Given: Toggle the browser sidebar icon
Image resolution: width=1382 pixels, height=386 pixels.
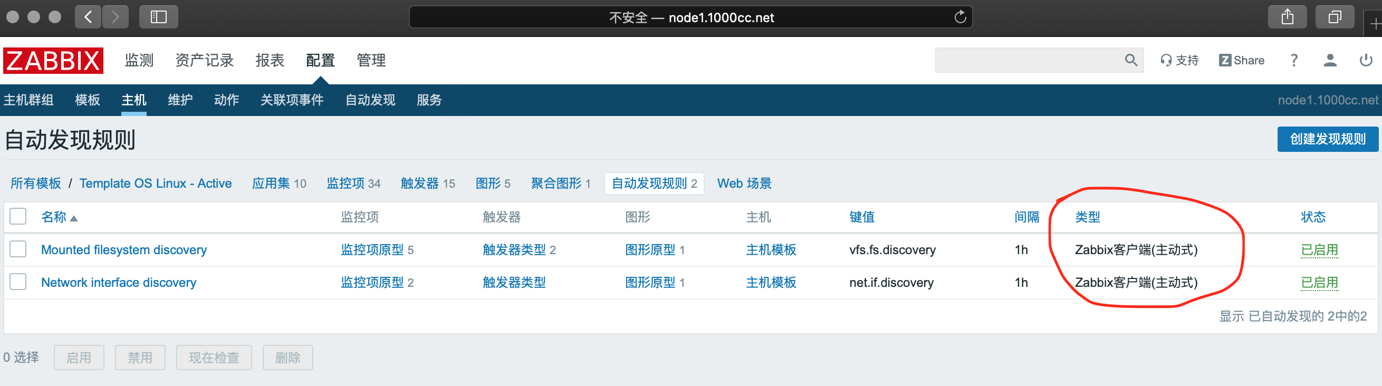Looking at the screenshot, I should pos(158,17).
